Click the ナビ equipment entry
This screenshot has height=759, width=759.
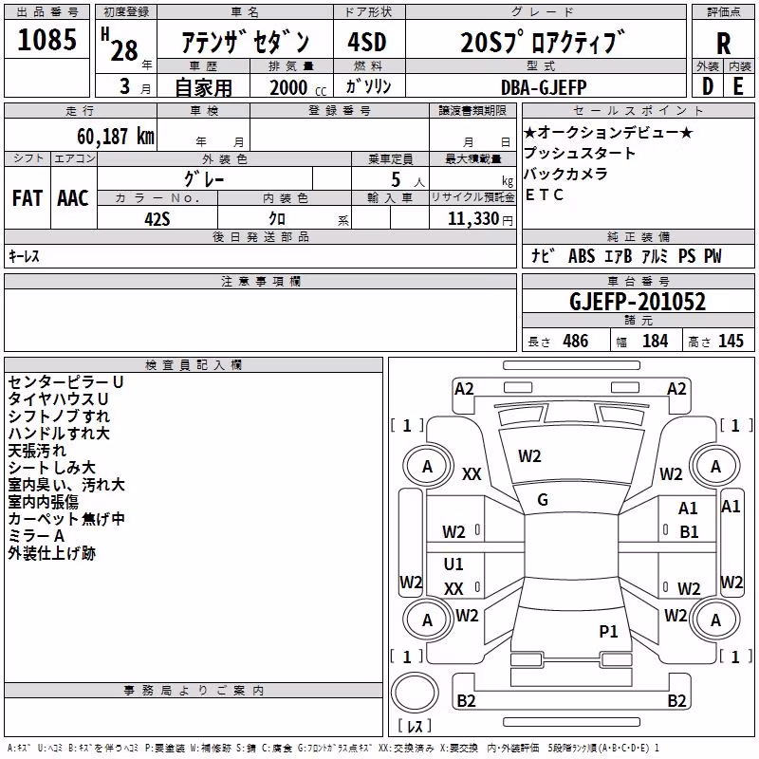[x=542, y=256]
